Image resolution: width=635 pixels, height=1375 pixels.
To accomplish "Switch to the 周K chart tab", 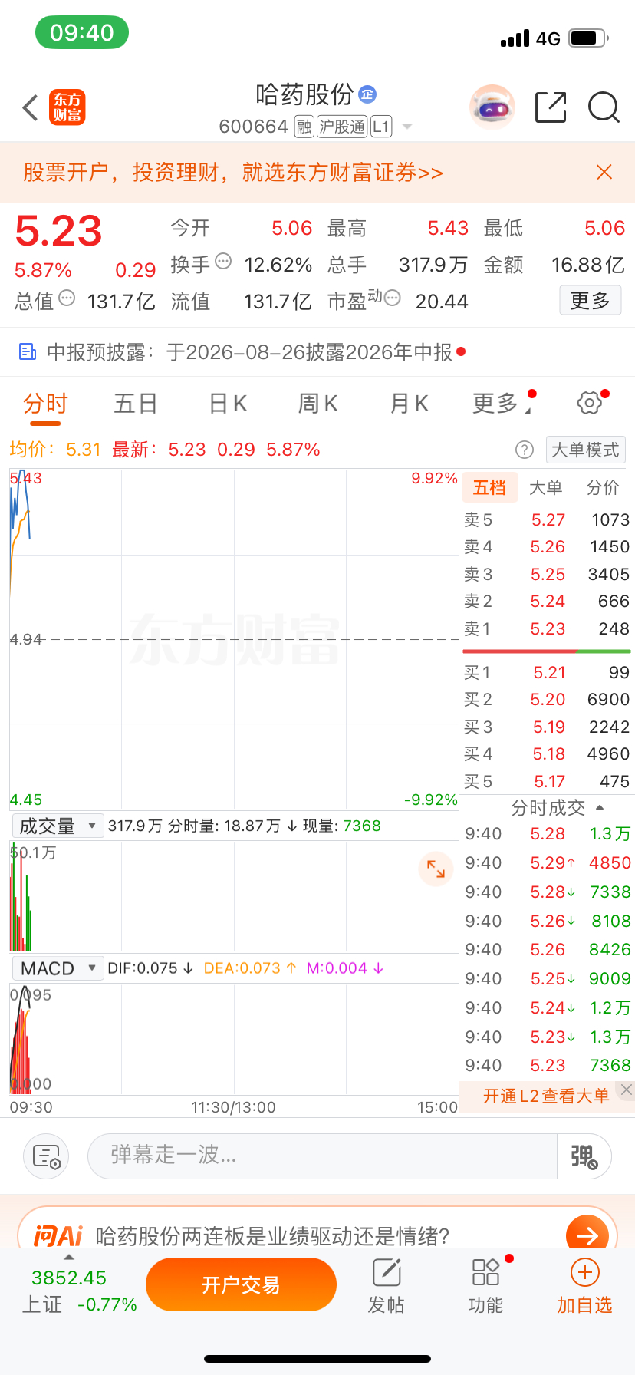I will (317, 404).
